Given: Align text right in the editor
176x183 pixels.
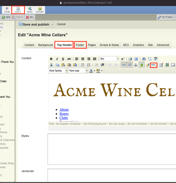Looking at the screenshot, I should 89,59.
